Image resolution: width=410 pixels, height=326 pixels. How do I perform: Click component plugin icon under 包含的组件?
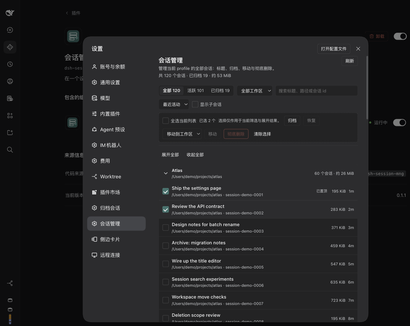pos(72,122)
